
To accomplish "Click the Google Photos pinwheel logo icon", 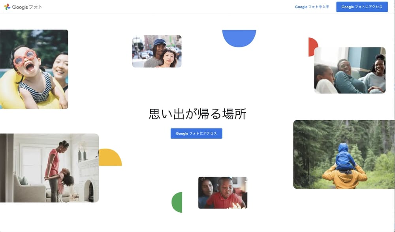I will [7, 7].
